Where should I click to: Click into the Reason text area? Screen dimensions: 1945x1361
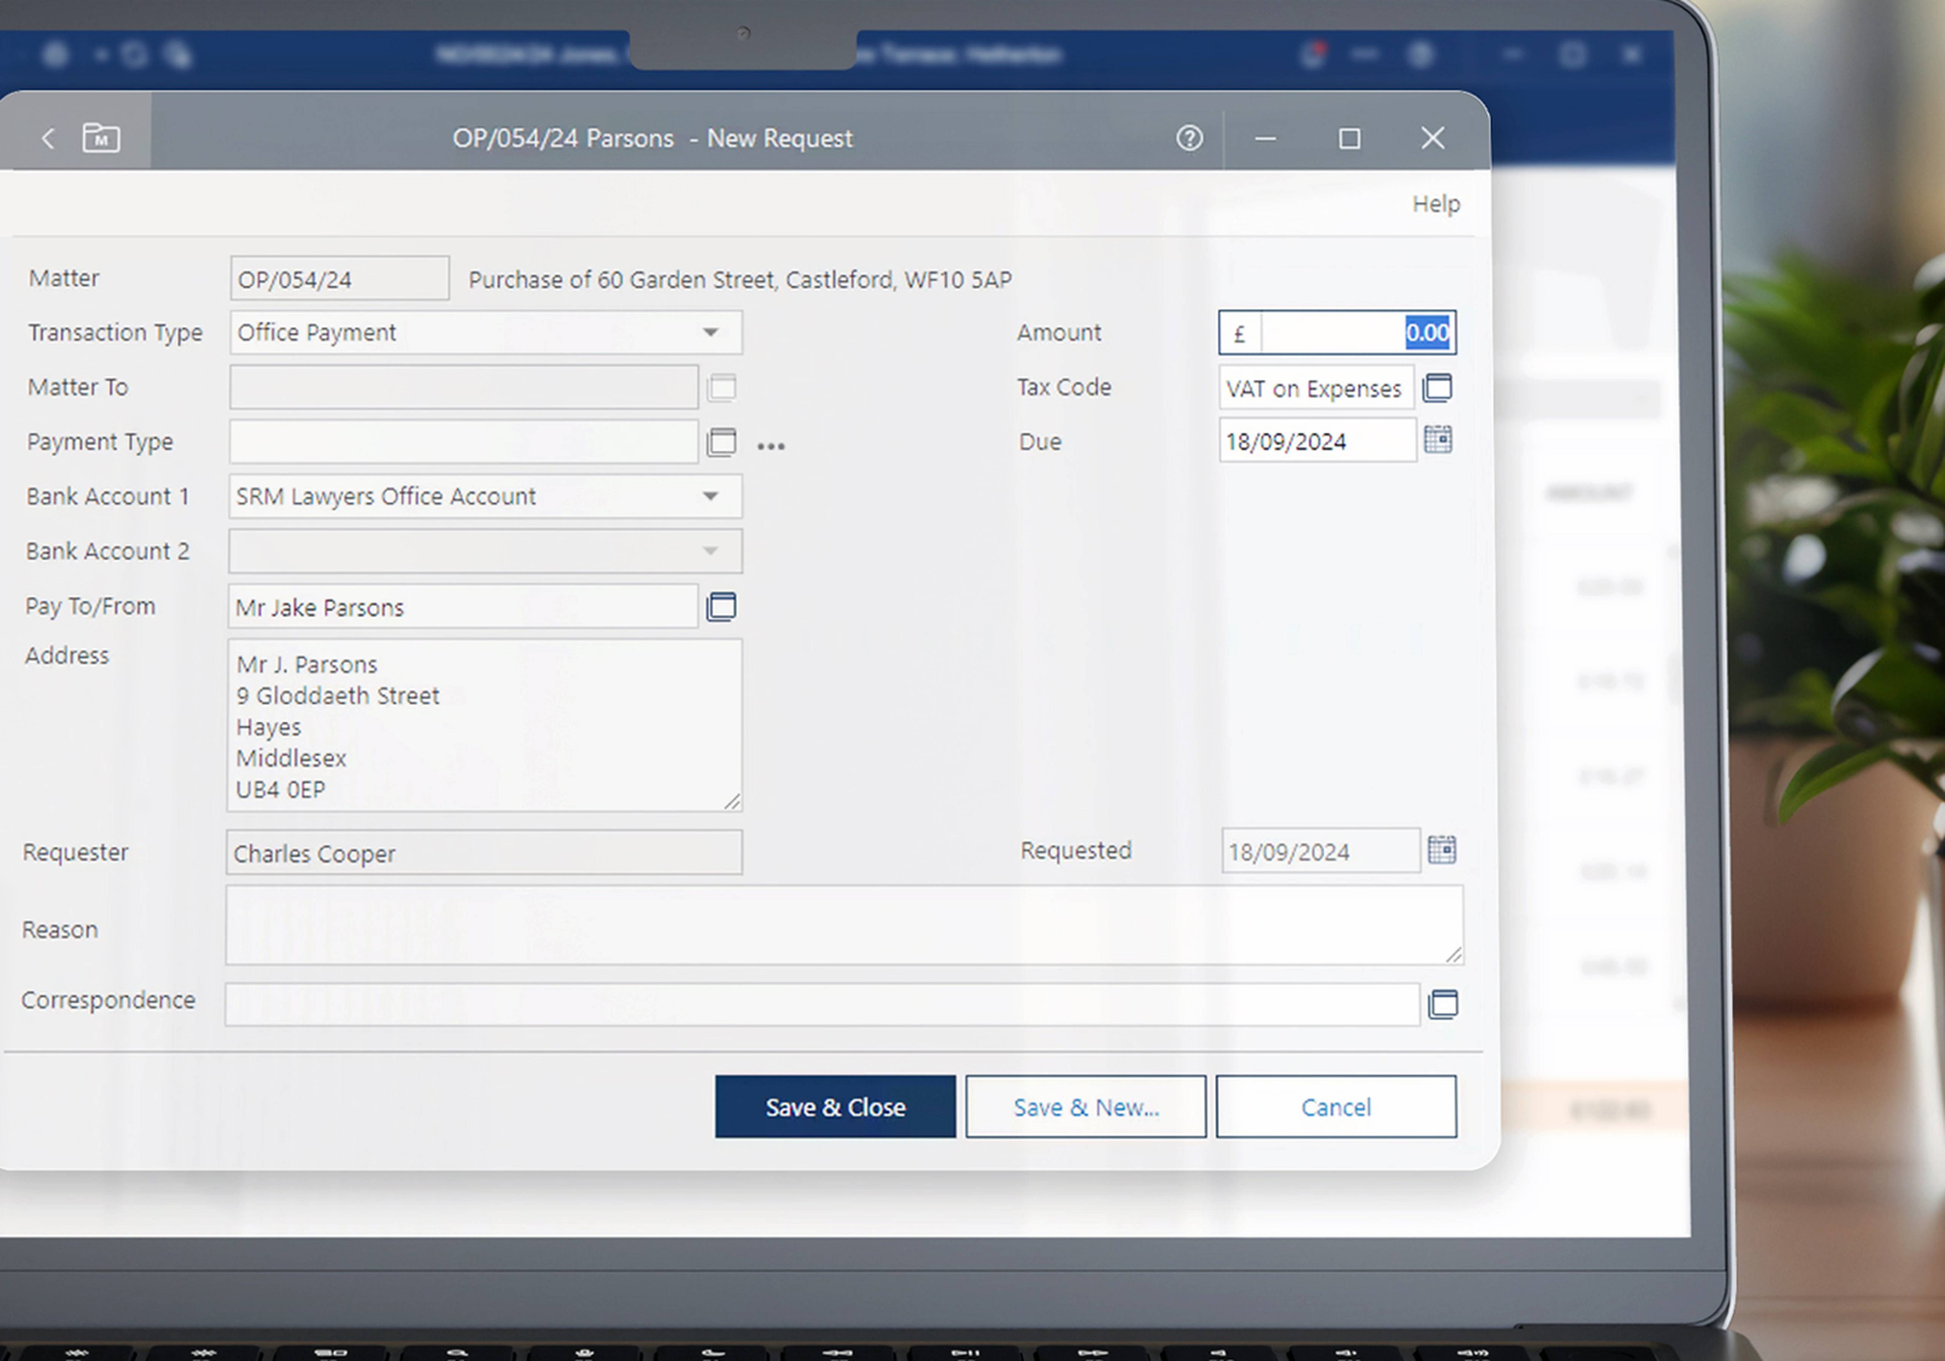pyautogui.click(x=844, y=925)
